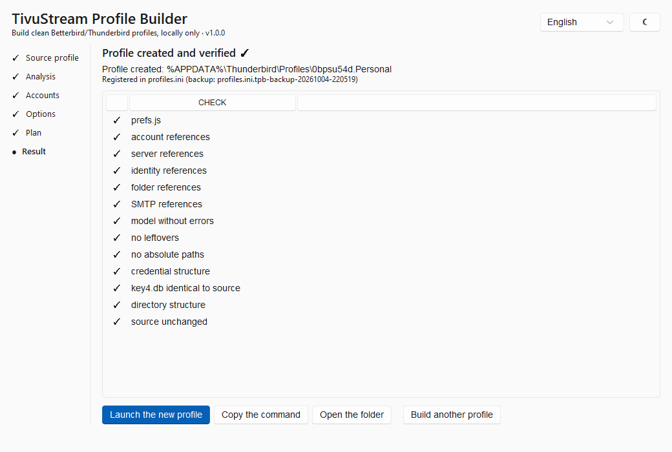Go to the Options step
Viewport: 672px width, 452px height.
(34, 114)
